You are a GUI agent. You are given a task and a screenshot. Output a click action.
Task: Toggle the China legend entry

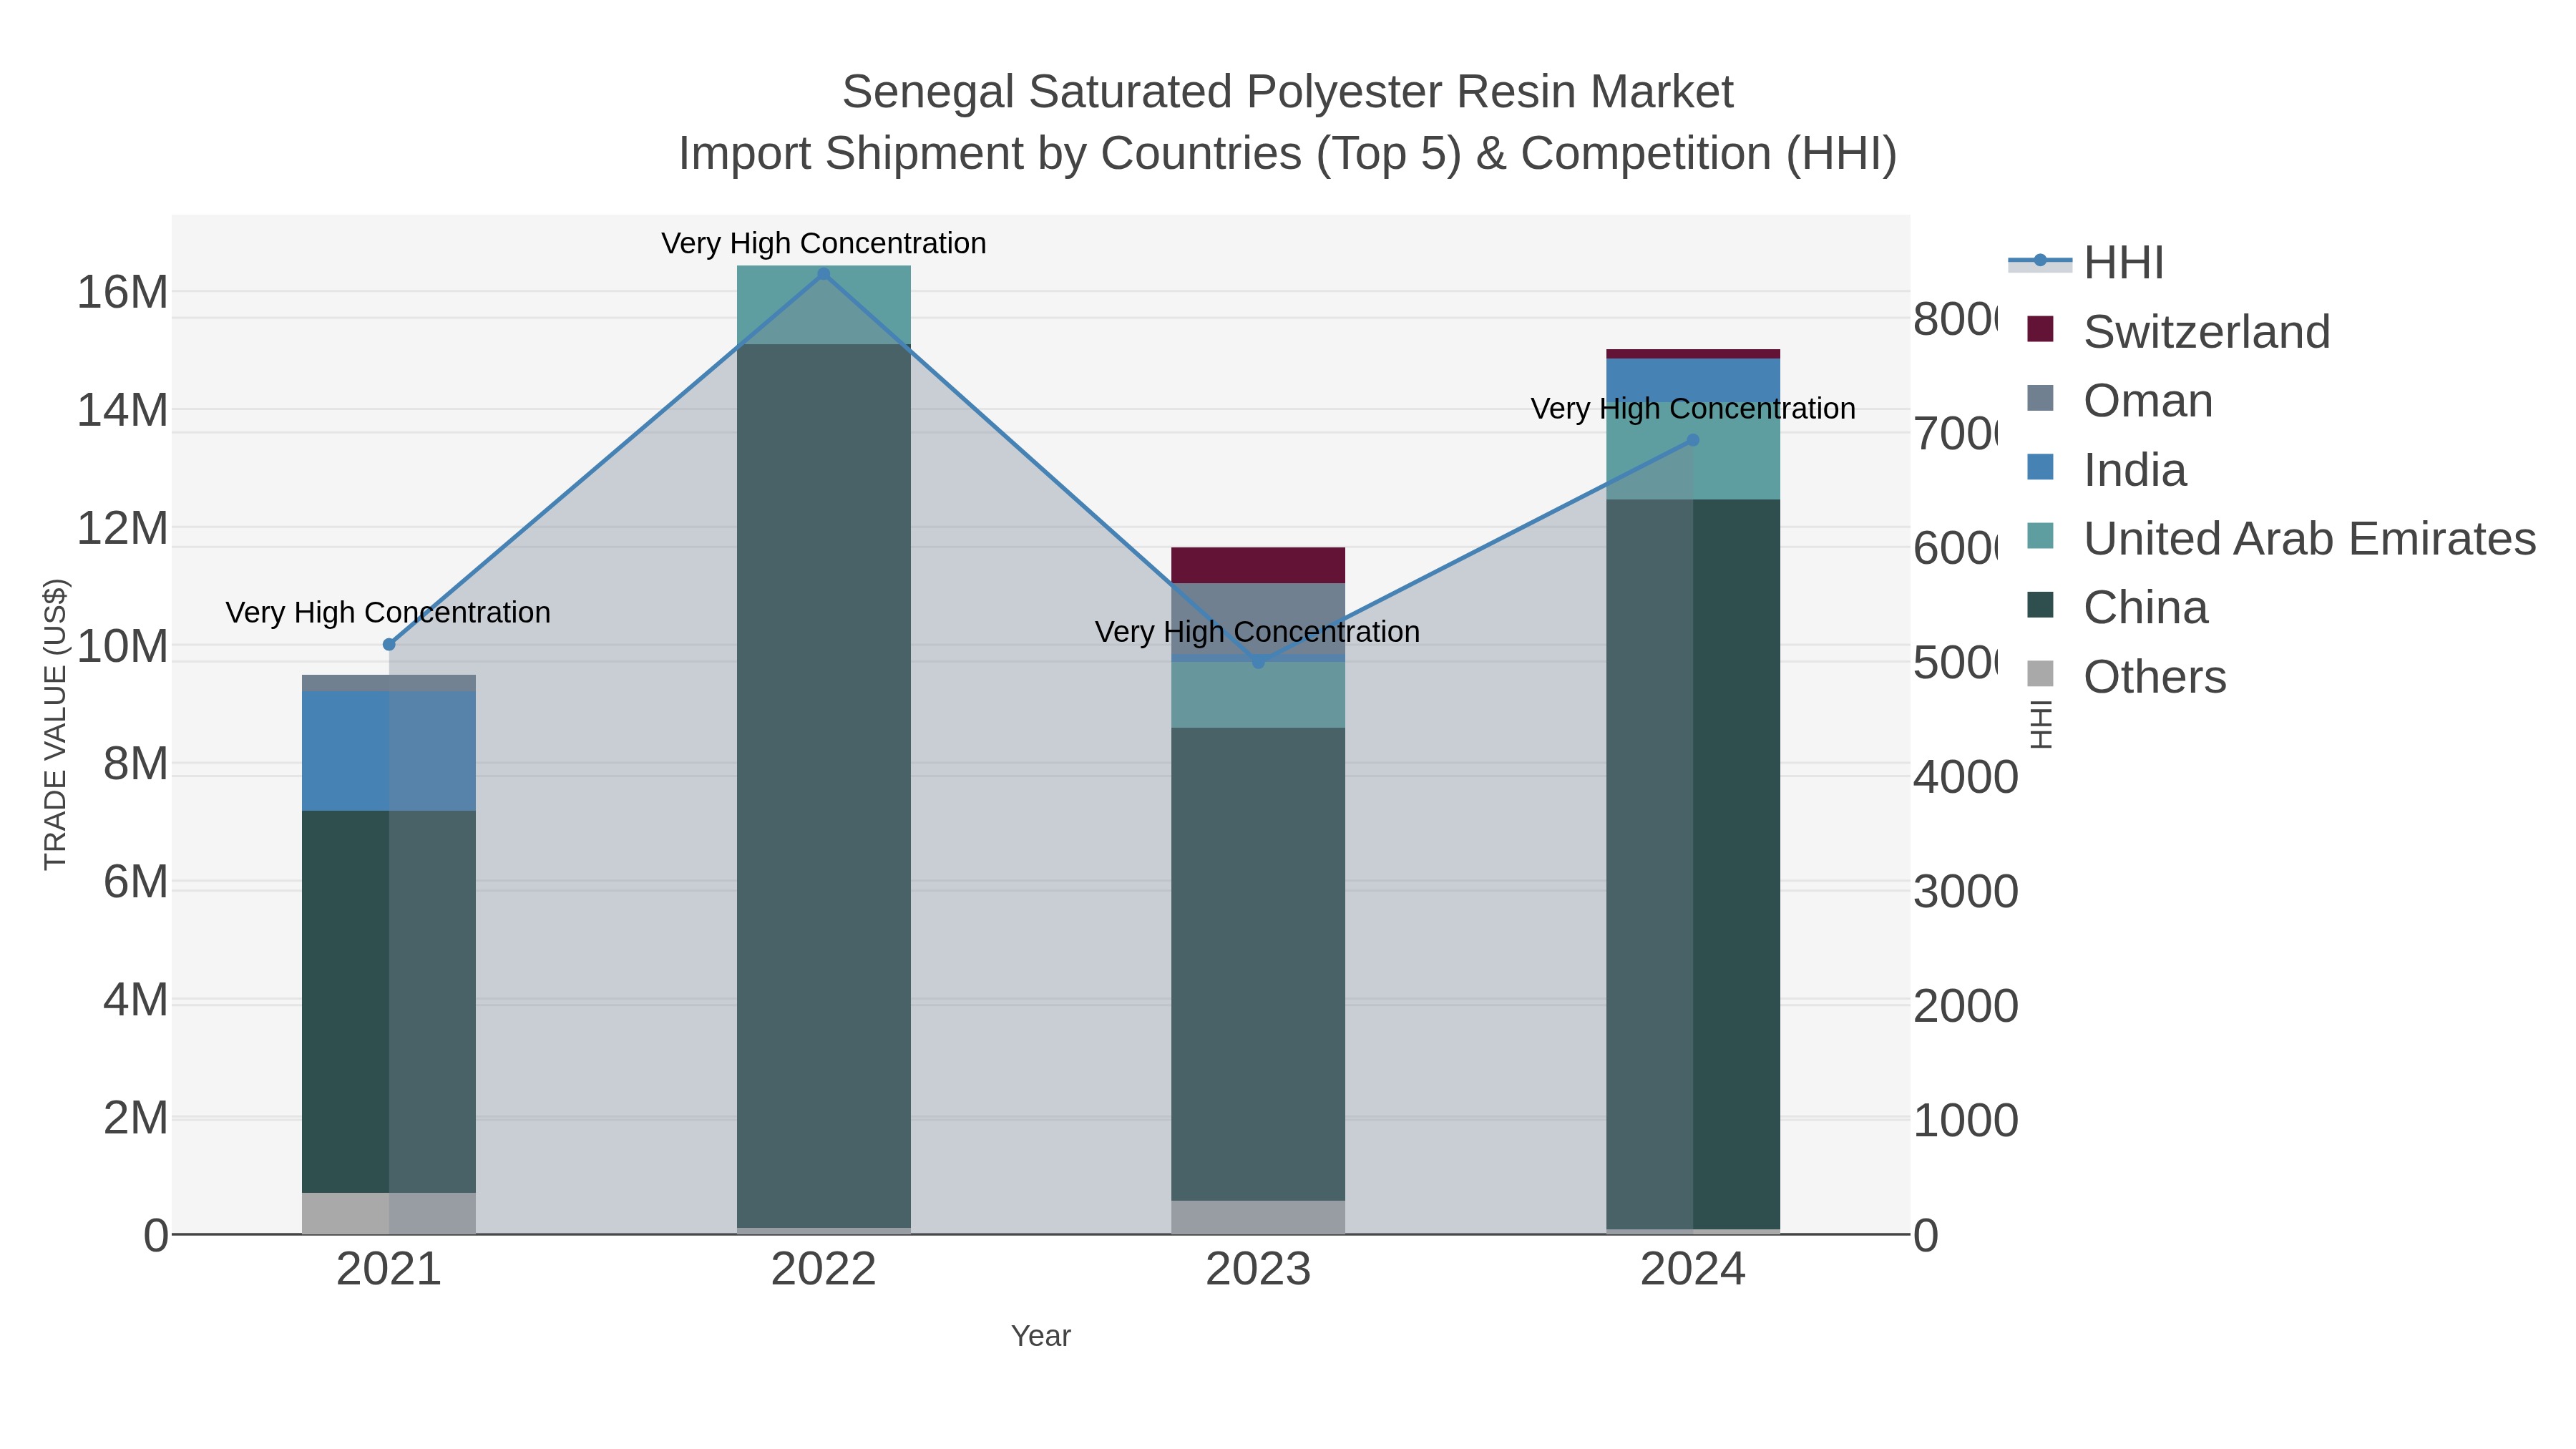(x=2117, y=607)
